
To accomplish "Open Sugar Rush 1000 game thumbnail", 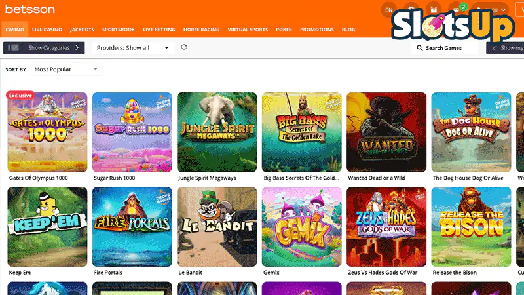I will click(x=132, y=132).
